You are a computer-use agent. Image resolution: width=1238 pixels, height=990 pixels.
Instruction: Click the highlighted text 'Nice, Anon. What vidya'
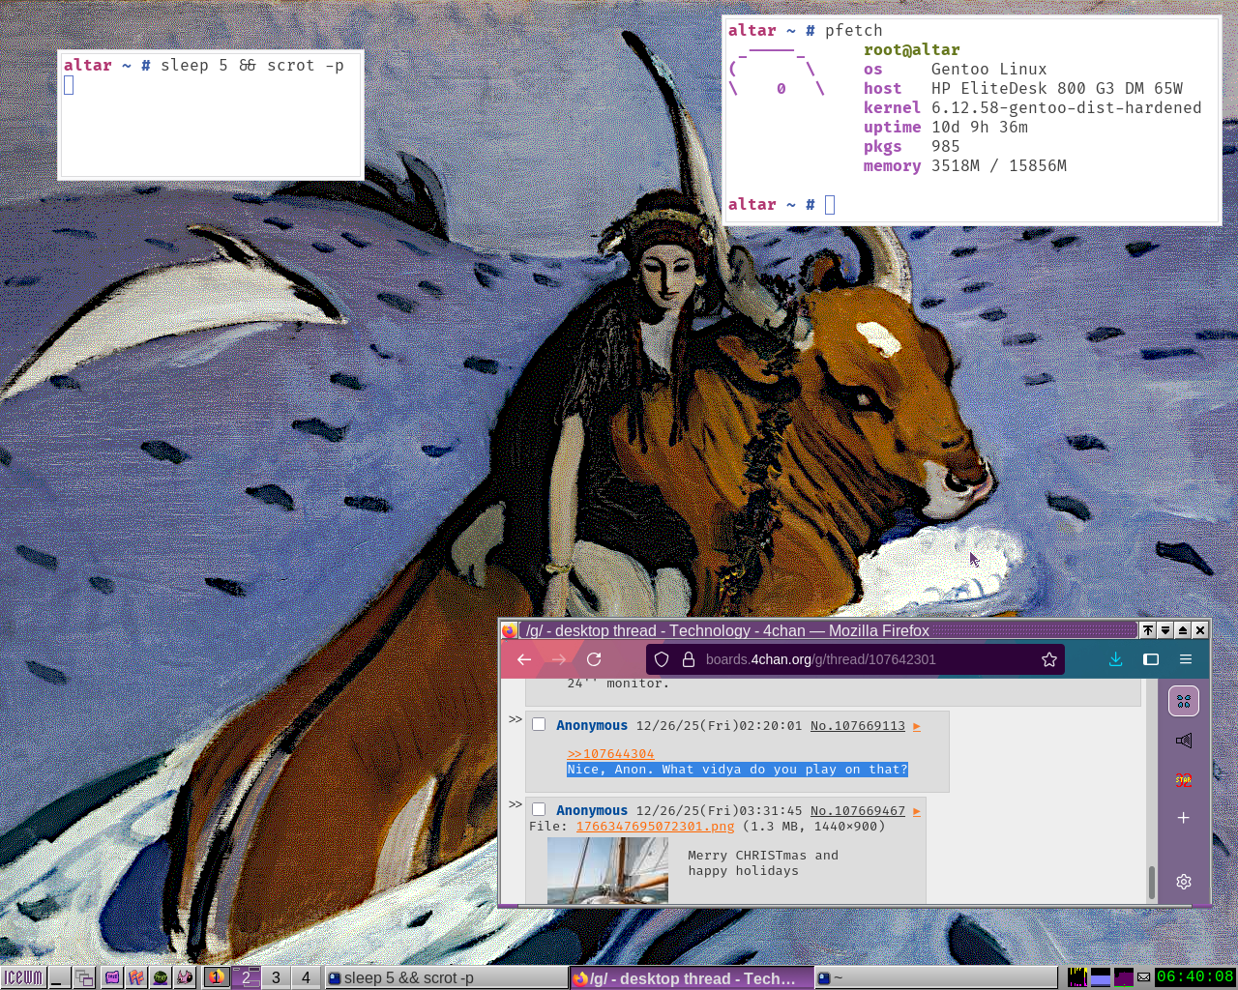(x=654, y=770)
